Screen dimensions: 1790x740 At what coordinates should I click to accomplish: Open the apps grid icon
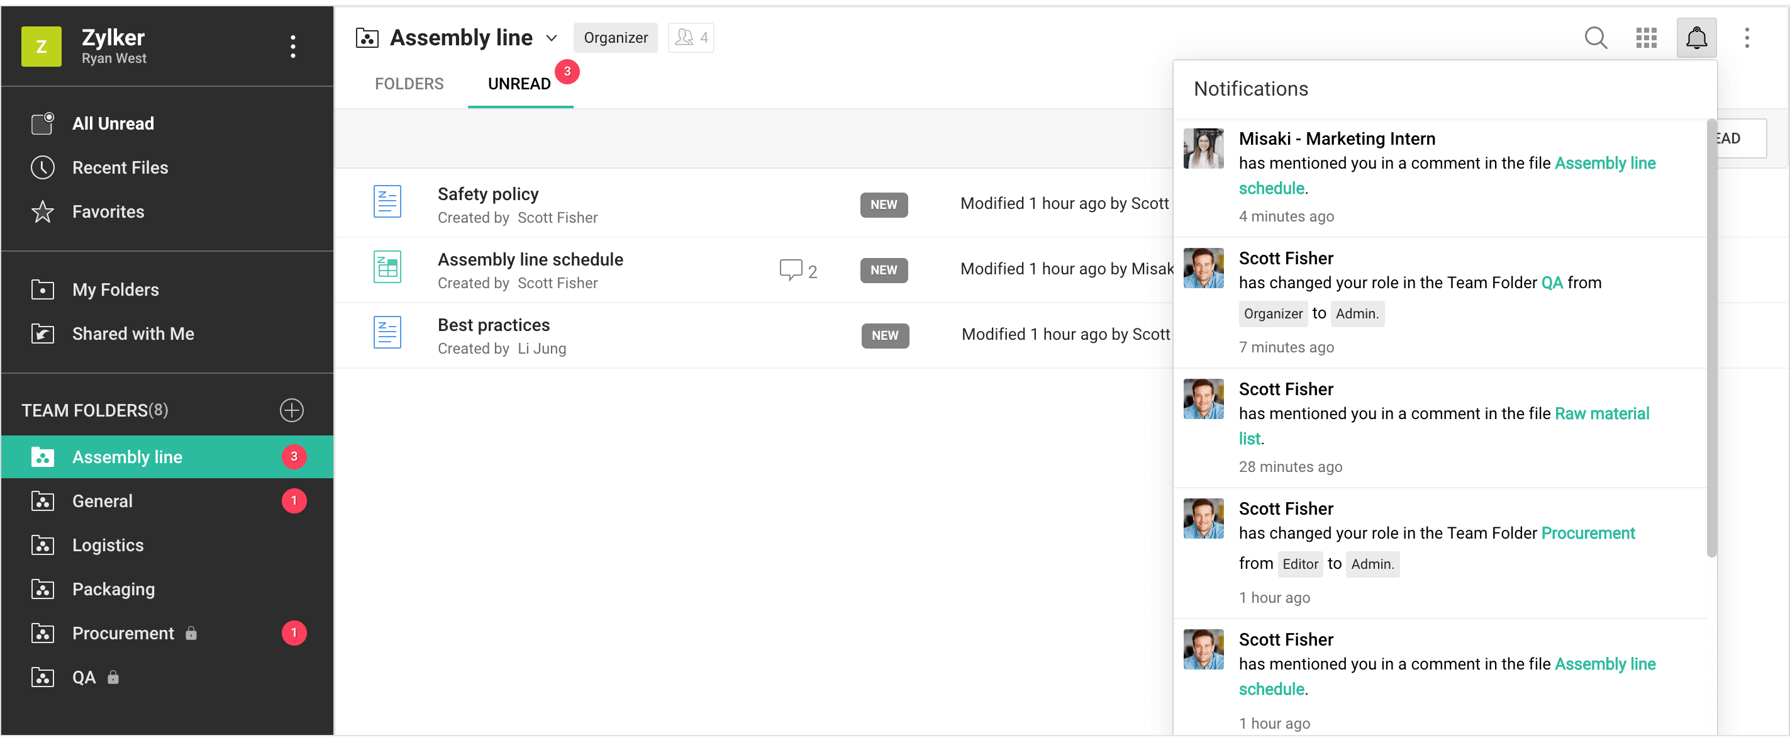point(1646,38)
